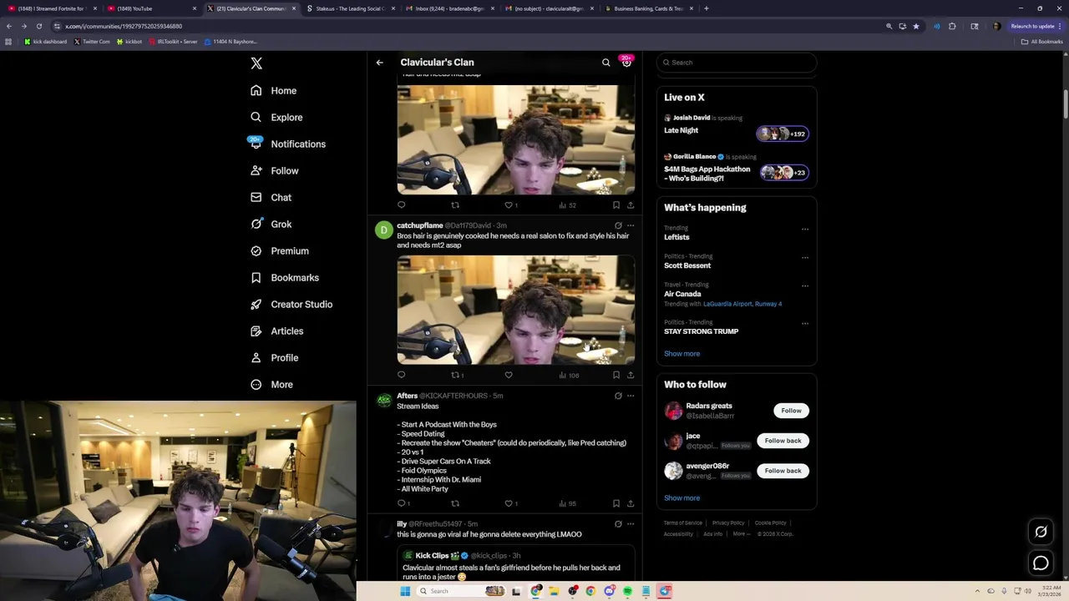Bookmark catchupflame's post
Image resolution: width=1069 pixels, height=601 pixels.
(616, 375)
